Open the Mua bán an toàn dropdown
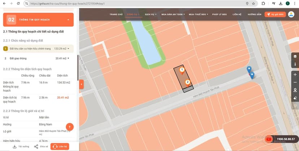 pos(173,14)
